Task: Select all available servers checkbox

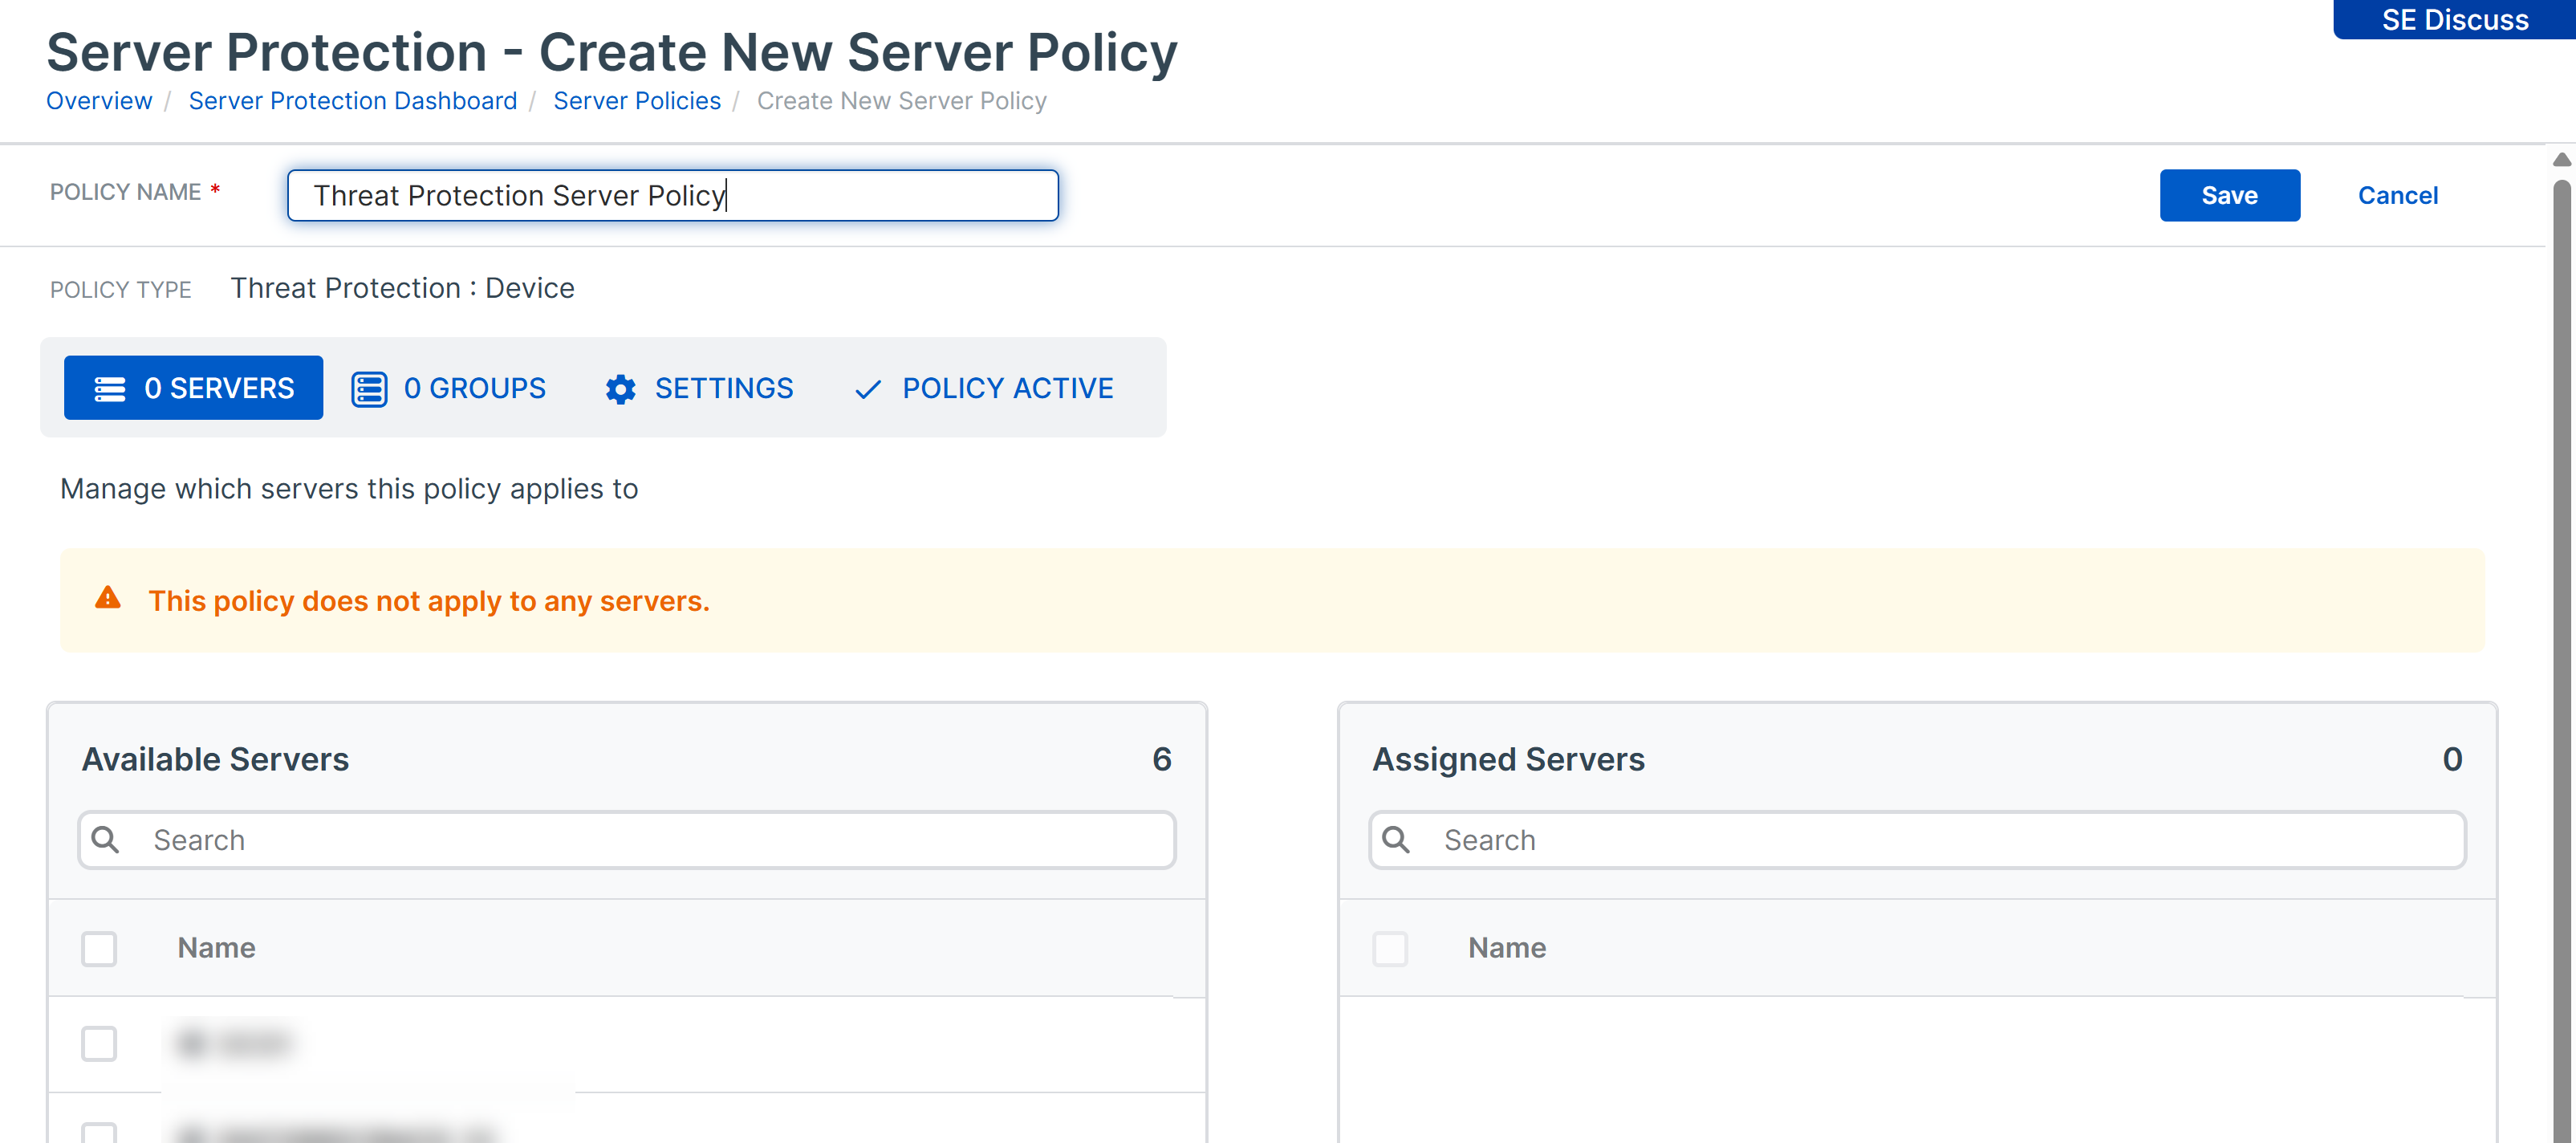Action: pyautogui.click(x=99, y=948)
